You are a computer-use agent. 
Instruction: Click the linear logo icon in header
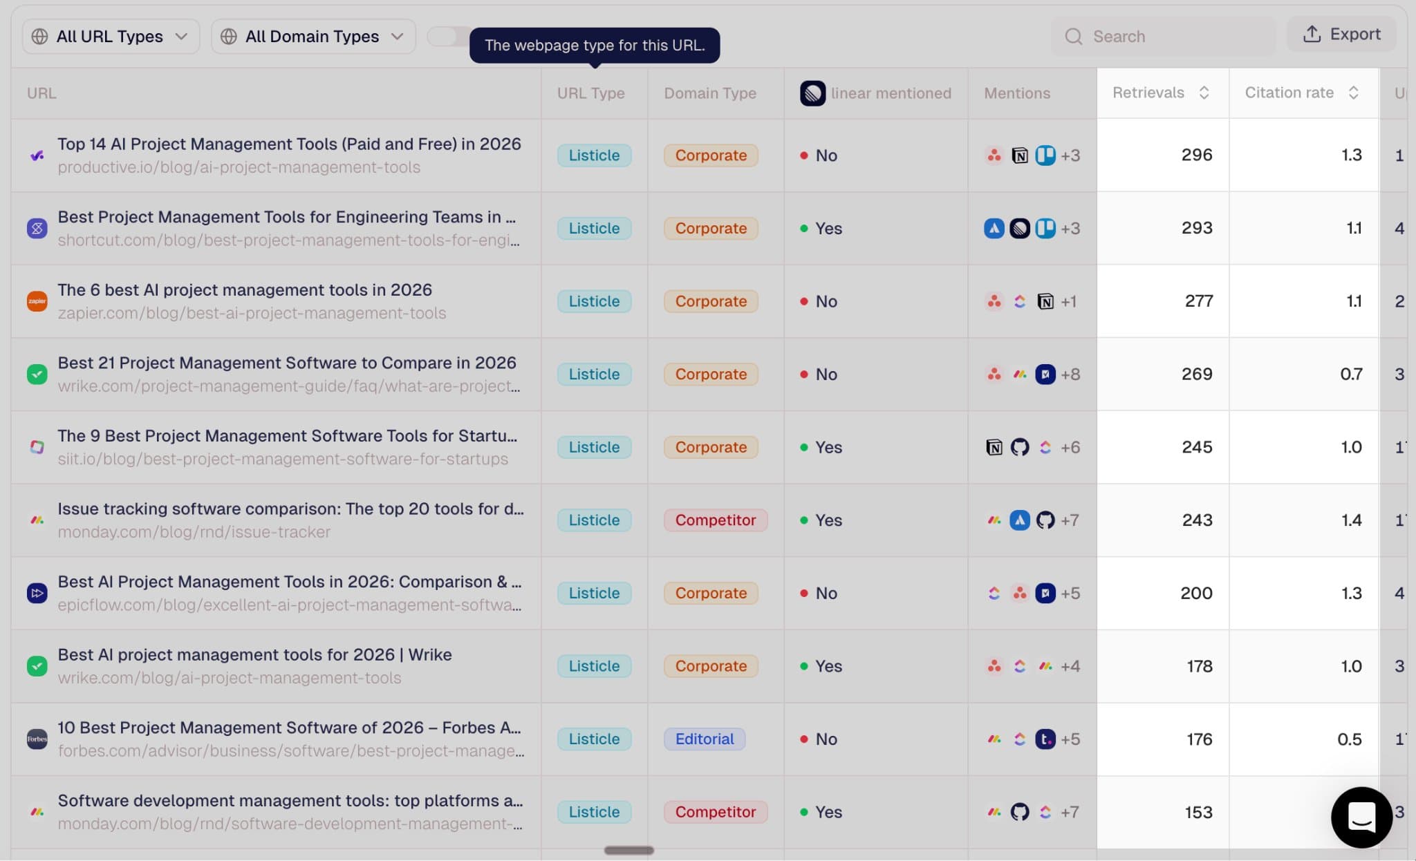[812, 93]
